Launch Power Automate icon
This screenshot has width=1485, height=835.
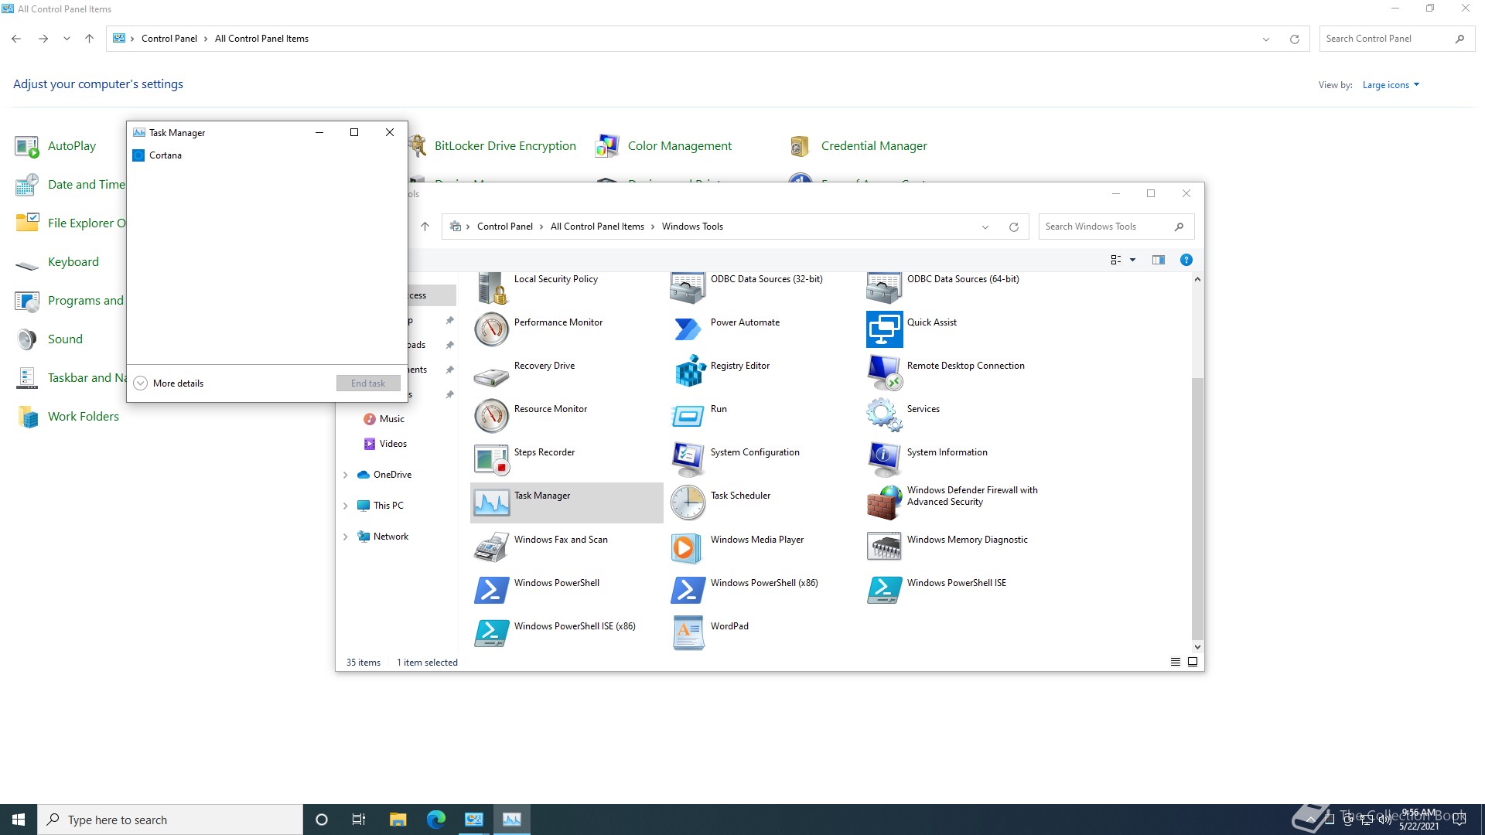click(688, 330)
